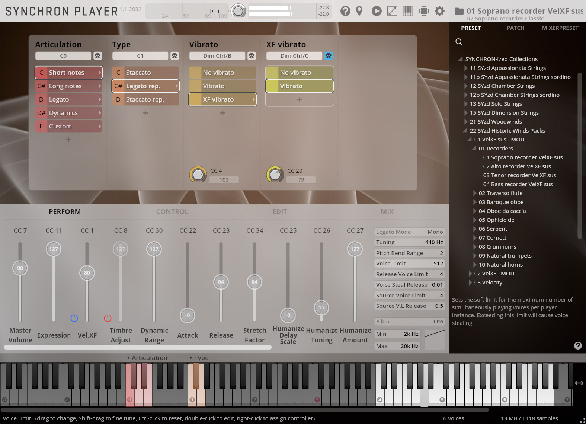
Task: Collapse the 01 Recorders folder
Action: (x=474, y=148)
